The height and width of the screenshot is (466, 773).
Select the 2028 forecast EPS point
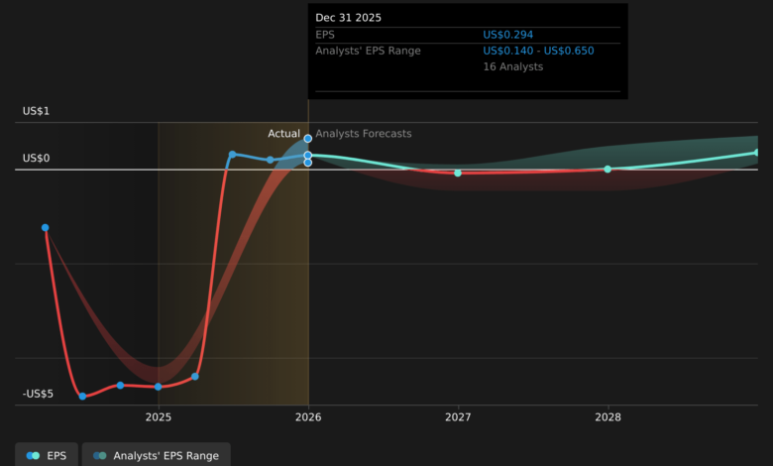tap(607, 169)
